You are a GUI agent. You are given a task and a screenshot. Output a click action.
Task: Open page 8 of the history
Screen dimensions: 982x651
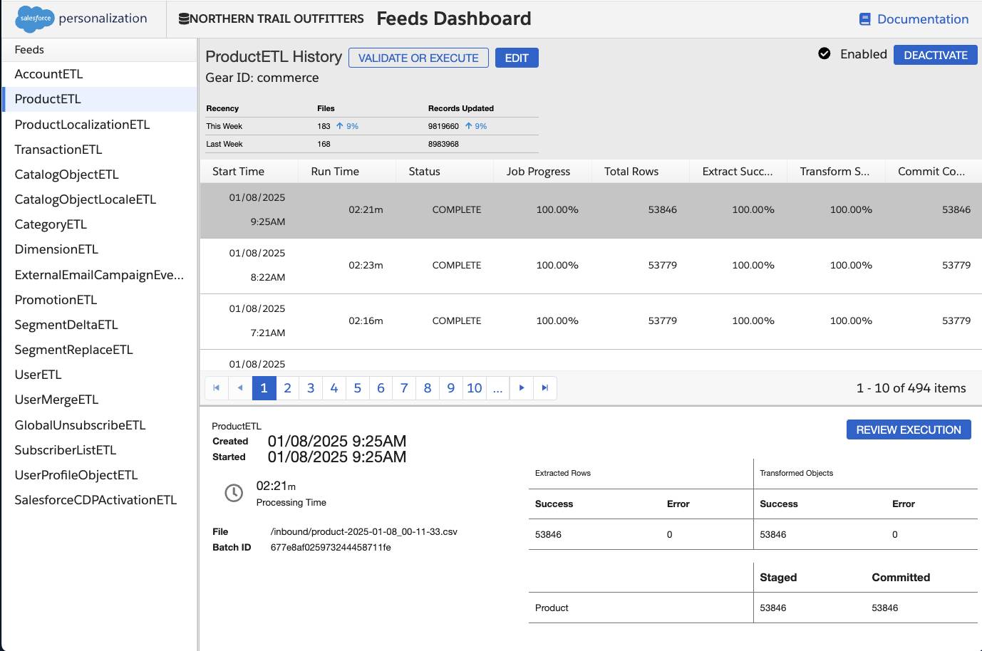click(x=428, y=387)
